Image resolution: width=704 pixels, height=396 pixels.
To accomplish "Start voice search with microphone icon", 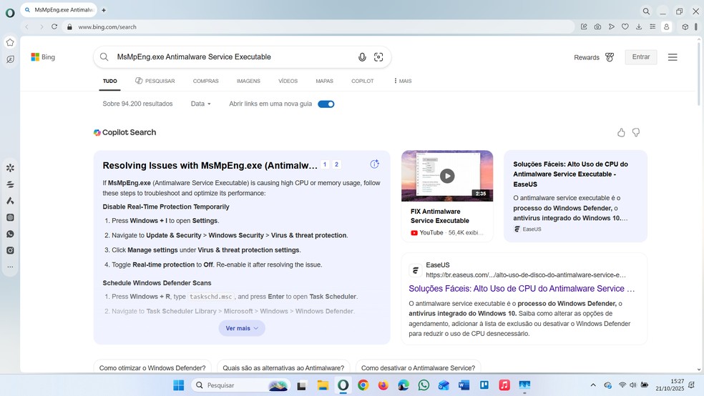I will click(362, 57).
